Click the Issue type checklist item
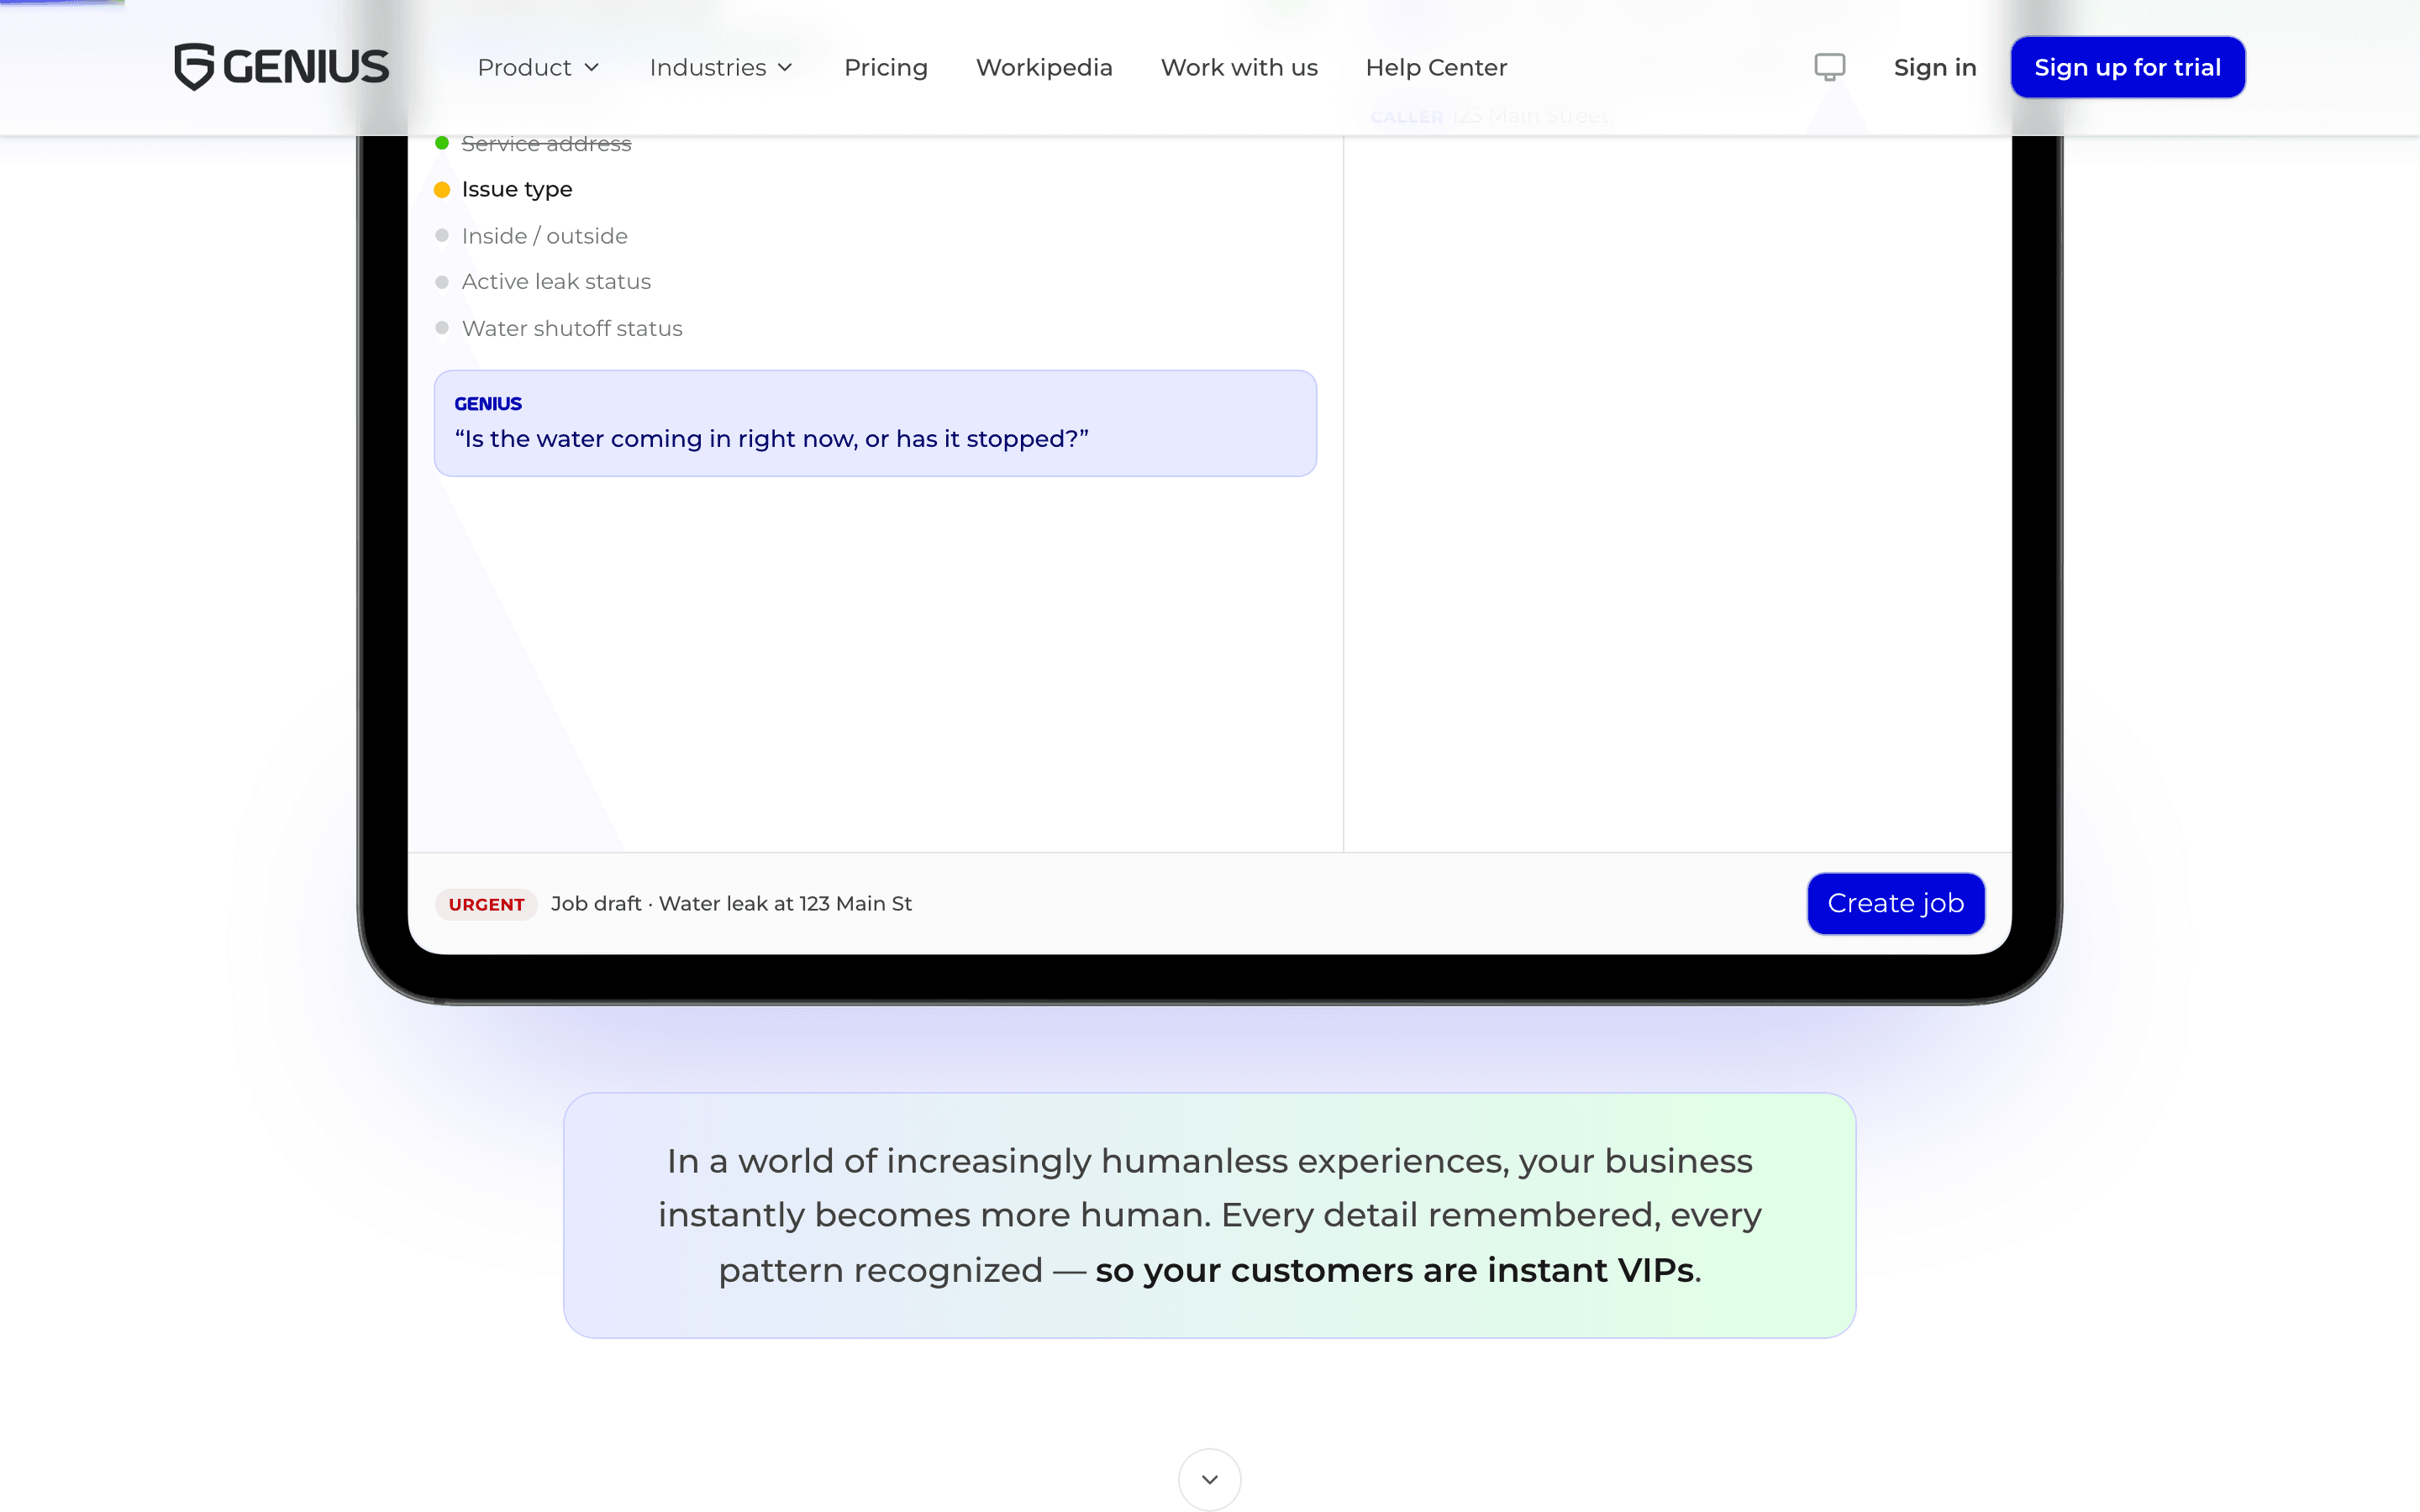The width and height of the screenshot is (2420, 1512). pos(503,189)
